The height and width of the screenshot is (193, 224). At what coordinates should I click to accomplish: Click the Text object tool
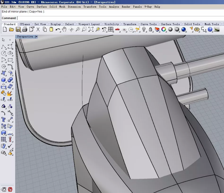pos(4,119)
